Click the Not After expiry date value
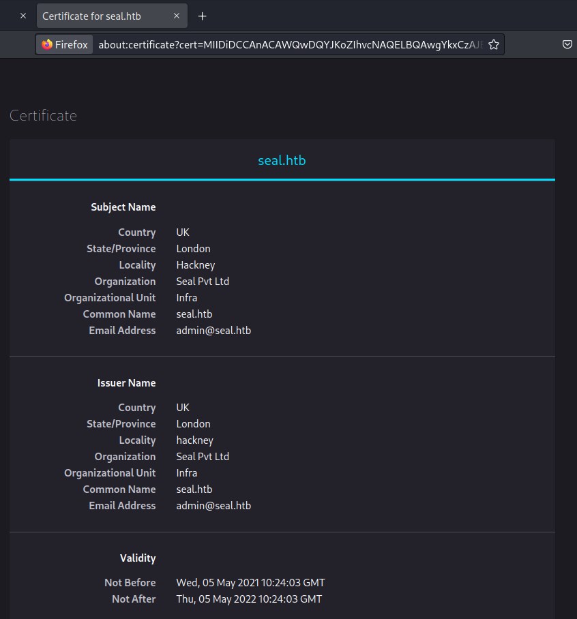The height and width of the screenshot is (619, 577). [249, 599]
